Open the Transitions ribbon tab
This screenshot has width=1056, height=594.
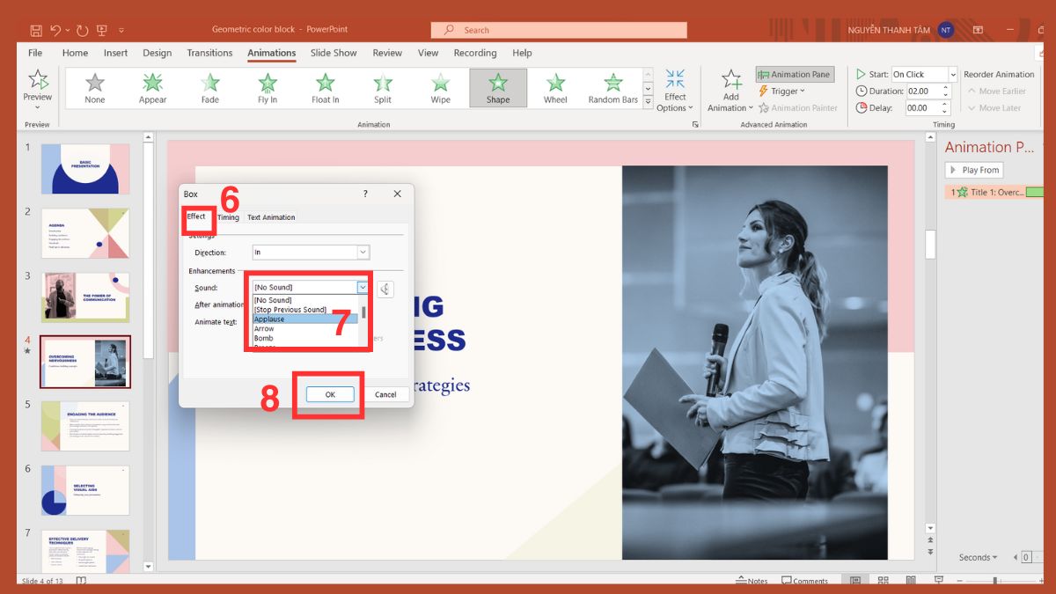209,53
